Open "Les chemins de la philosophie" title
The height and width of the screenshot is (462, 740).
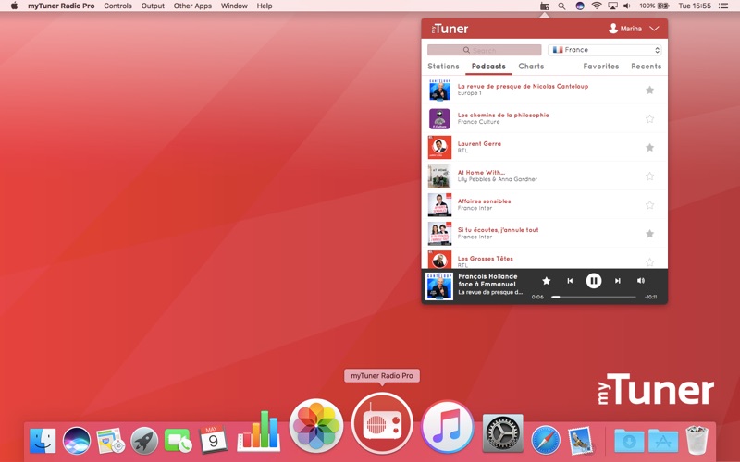point(503,115)
